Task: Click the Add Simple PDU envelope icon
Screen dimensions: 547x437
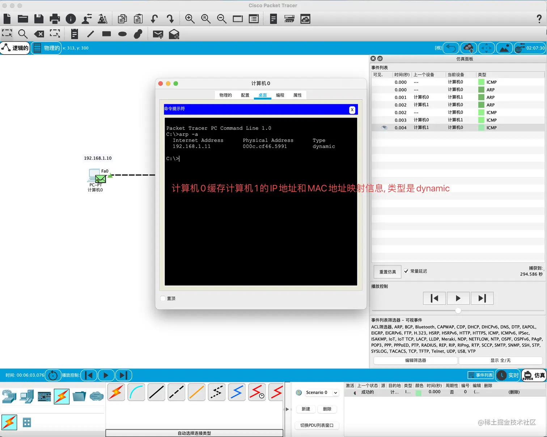Action: (158, 34)
